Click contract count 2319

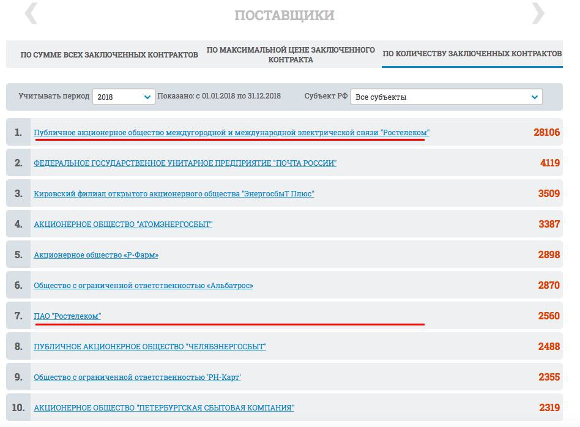(x=549, y=408)
